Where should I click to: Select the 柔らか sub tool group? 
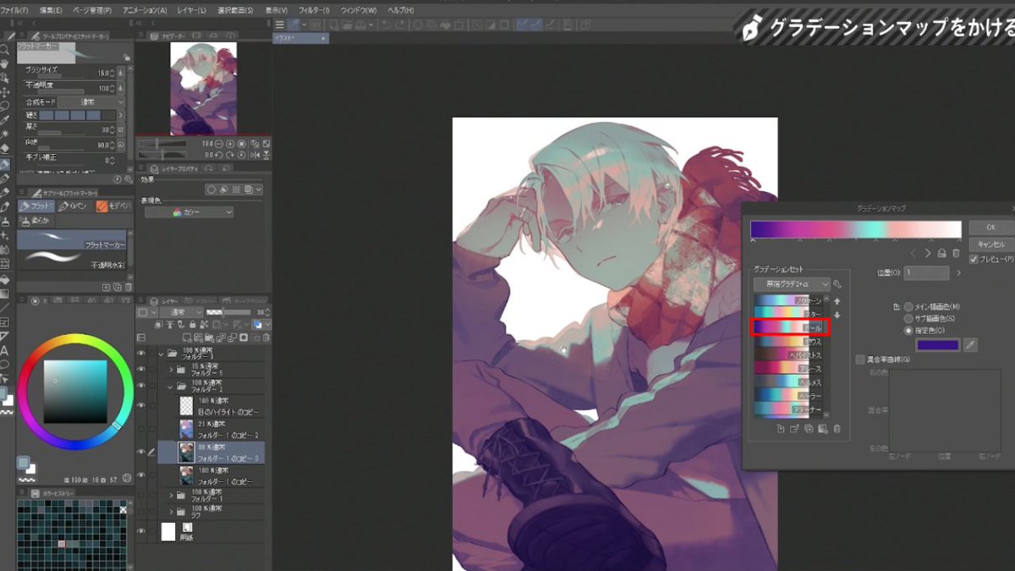click(36, 221)
